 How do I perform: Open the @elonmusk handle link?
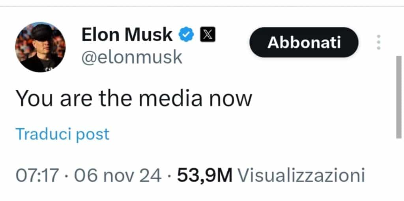[132, 57]
